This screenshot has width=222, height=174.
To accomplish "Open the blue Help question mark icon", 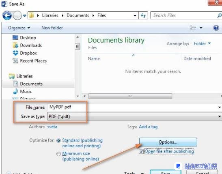I will [x=216, y=28].
